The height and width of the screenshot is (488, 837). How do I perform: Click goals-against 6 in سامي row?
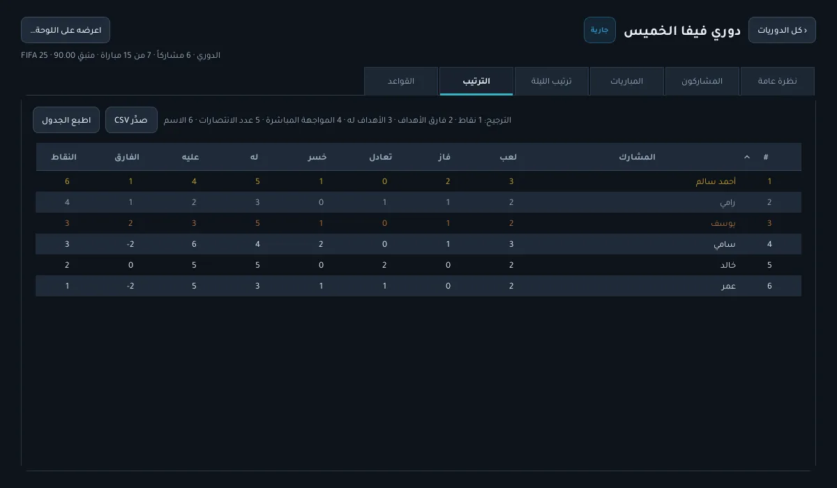[x=194, y=244]
